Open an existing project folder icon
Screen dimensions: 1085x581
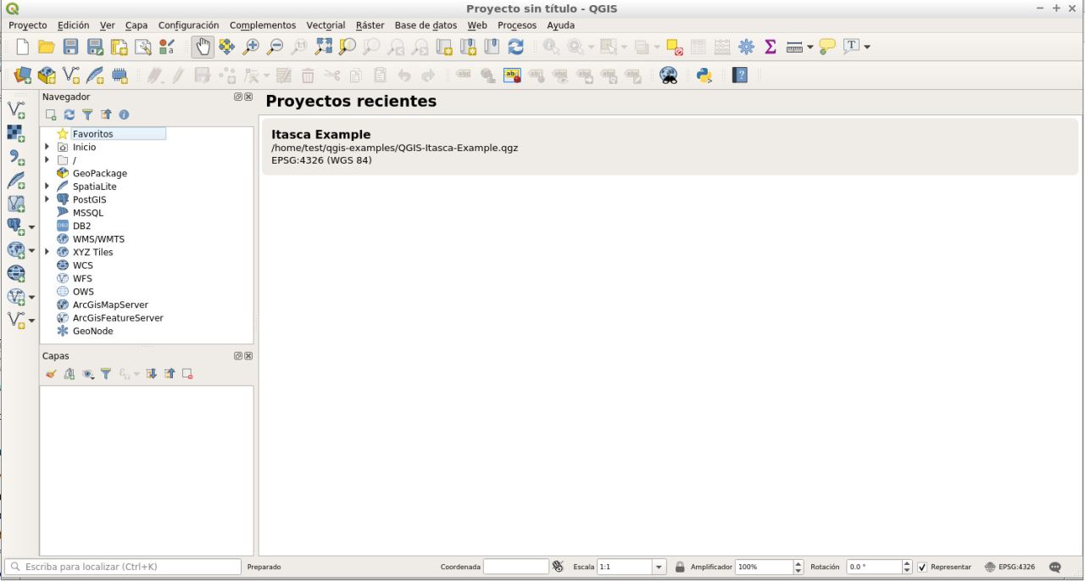click(47, 47)
